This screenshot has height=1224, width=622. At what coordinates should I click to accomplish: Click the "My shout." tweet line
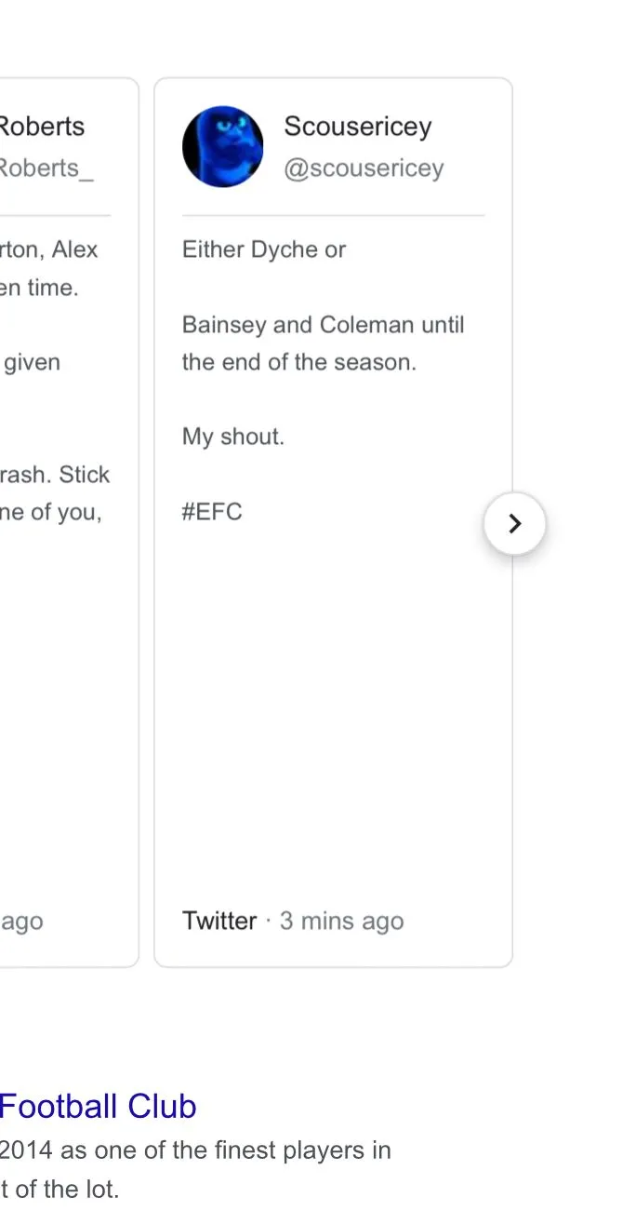(232, 437)
